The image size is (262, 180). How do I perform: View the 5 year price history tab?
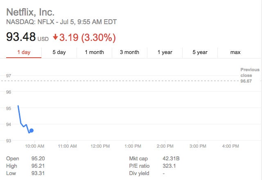(x=200, y=52)
